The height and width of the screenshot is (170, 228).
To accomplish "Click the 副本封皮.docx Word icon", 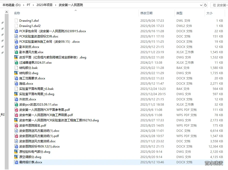I will point(16,47).
